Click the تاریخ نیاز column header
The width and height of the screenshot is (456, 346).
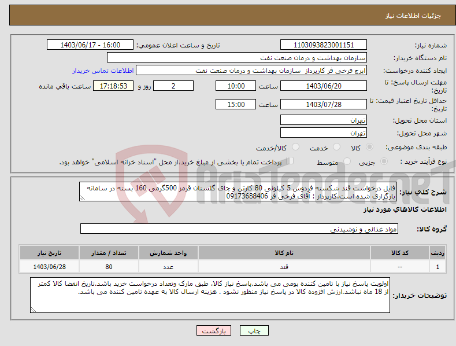click(49, 253)
